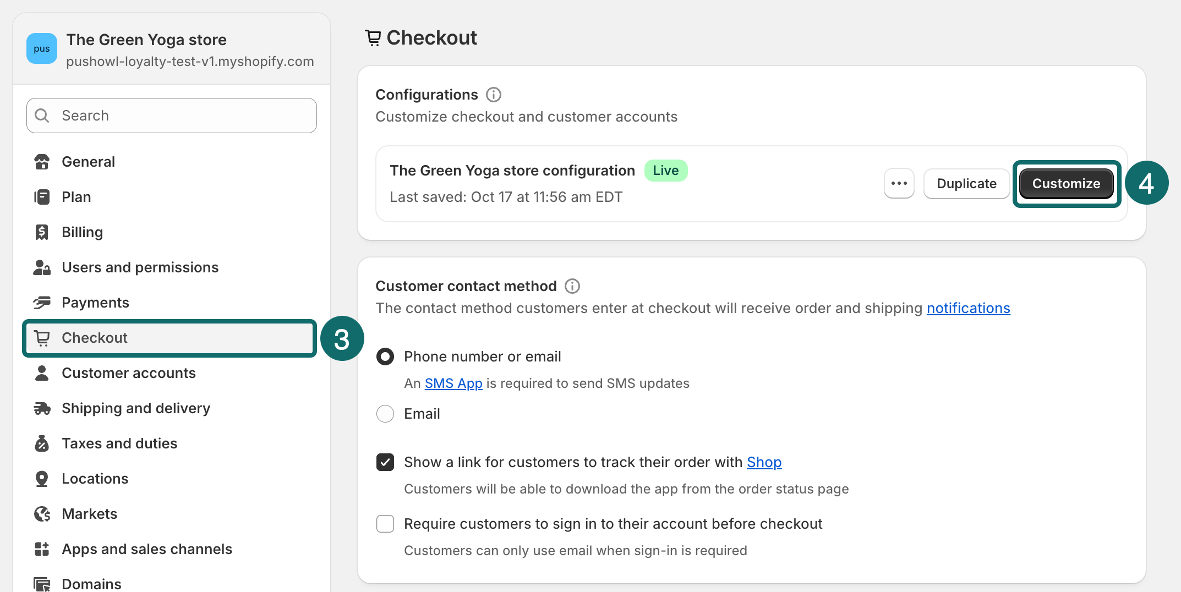Click the Shipping and delivery truck icon
Image resolution: width=1181 pixels, height=592 pixels.
[42, 408]
